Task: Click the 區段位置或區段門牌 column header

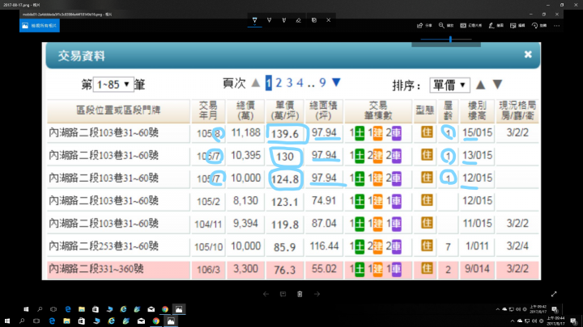Action: click(118, 111)
